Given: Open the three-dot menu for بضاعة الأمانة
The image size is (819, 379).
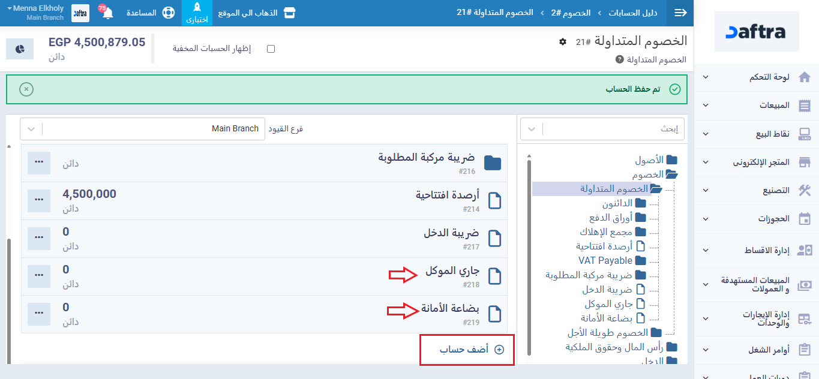Looking at the screenshot, I should pyautogui.click(x=39, y=314).
